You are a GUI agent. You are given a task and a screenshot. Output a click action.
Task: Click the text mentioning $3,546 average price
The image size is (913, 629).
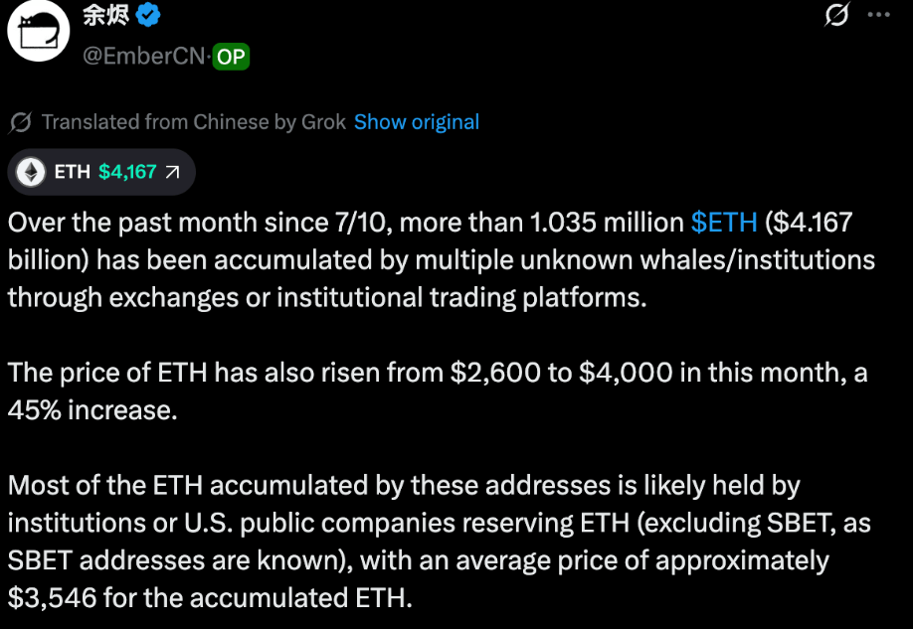(210, 598)
